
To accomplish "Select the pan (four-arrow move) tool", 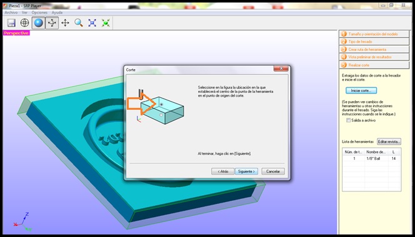I will pos(65,23).
